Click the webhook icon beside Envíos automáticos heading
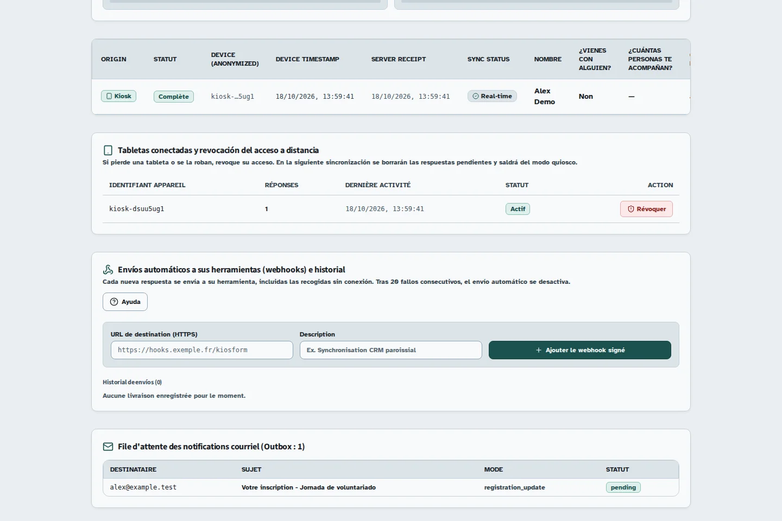Viewport: 782px width, 521px height. (108, 270)
